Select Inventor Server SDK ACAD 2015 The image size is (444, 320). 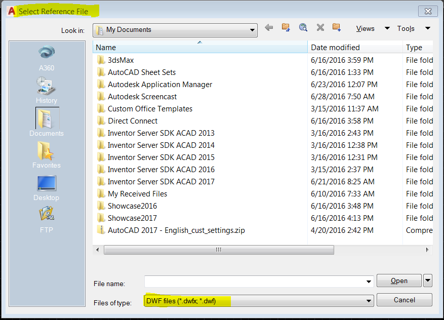point(156,157)
